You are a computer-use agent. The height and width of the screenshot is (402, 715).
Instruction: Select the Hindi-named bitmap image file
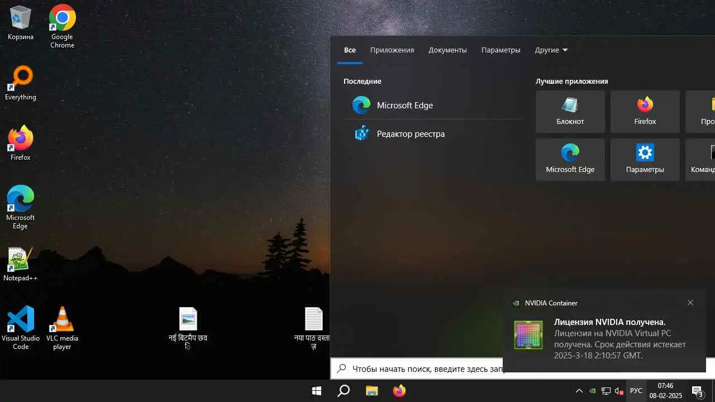(188, 328)
